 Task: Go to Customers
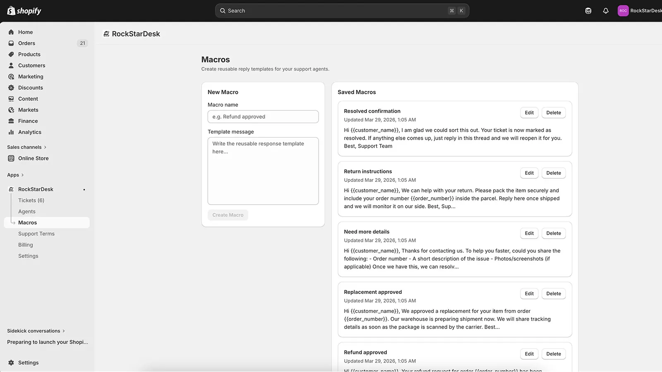coord(32,66)
